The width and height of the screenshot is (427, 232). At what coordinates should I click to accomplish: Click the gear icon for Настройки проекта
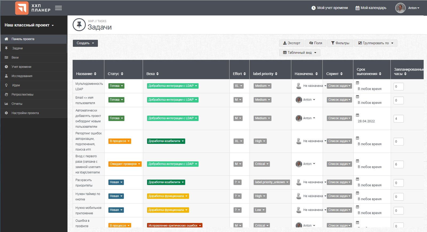(6, 113)
